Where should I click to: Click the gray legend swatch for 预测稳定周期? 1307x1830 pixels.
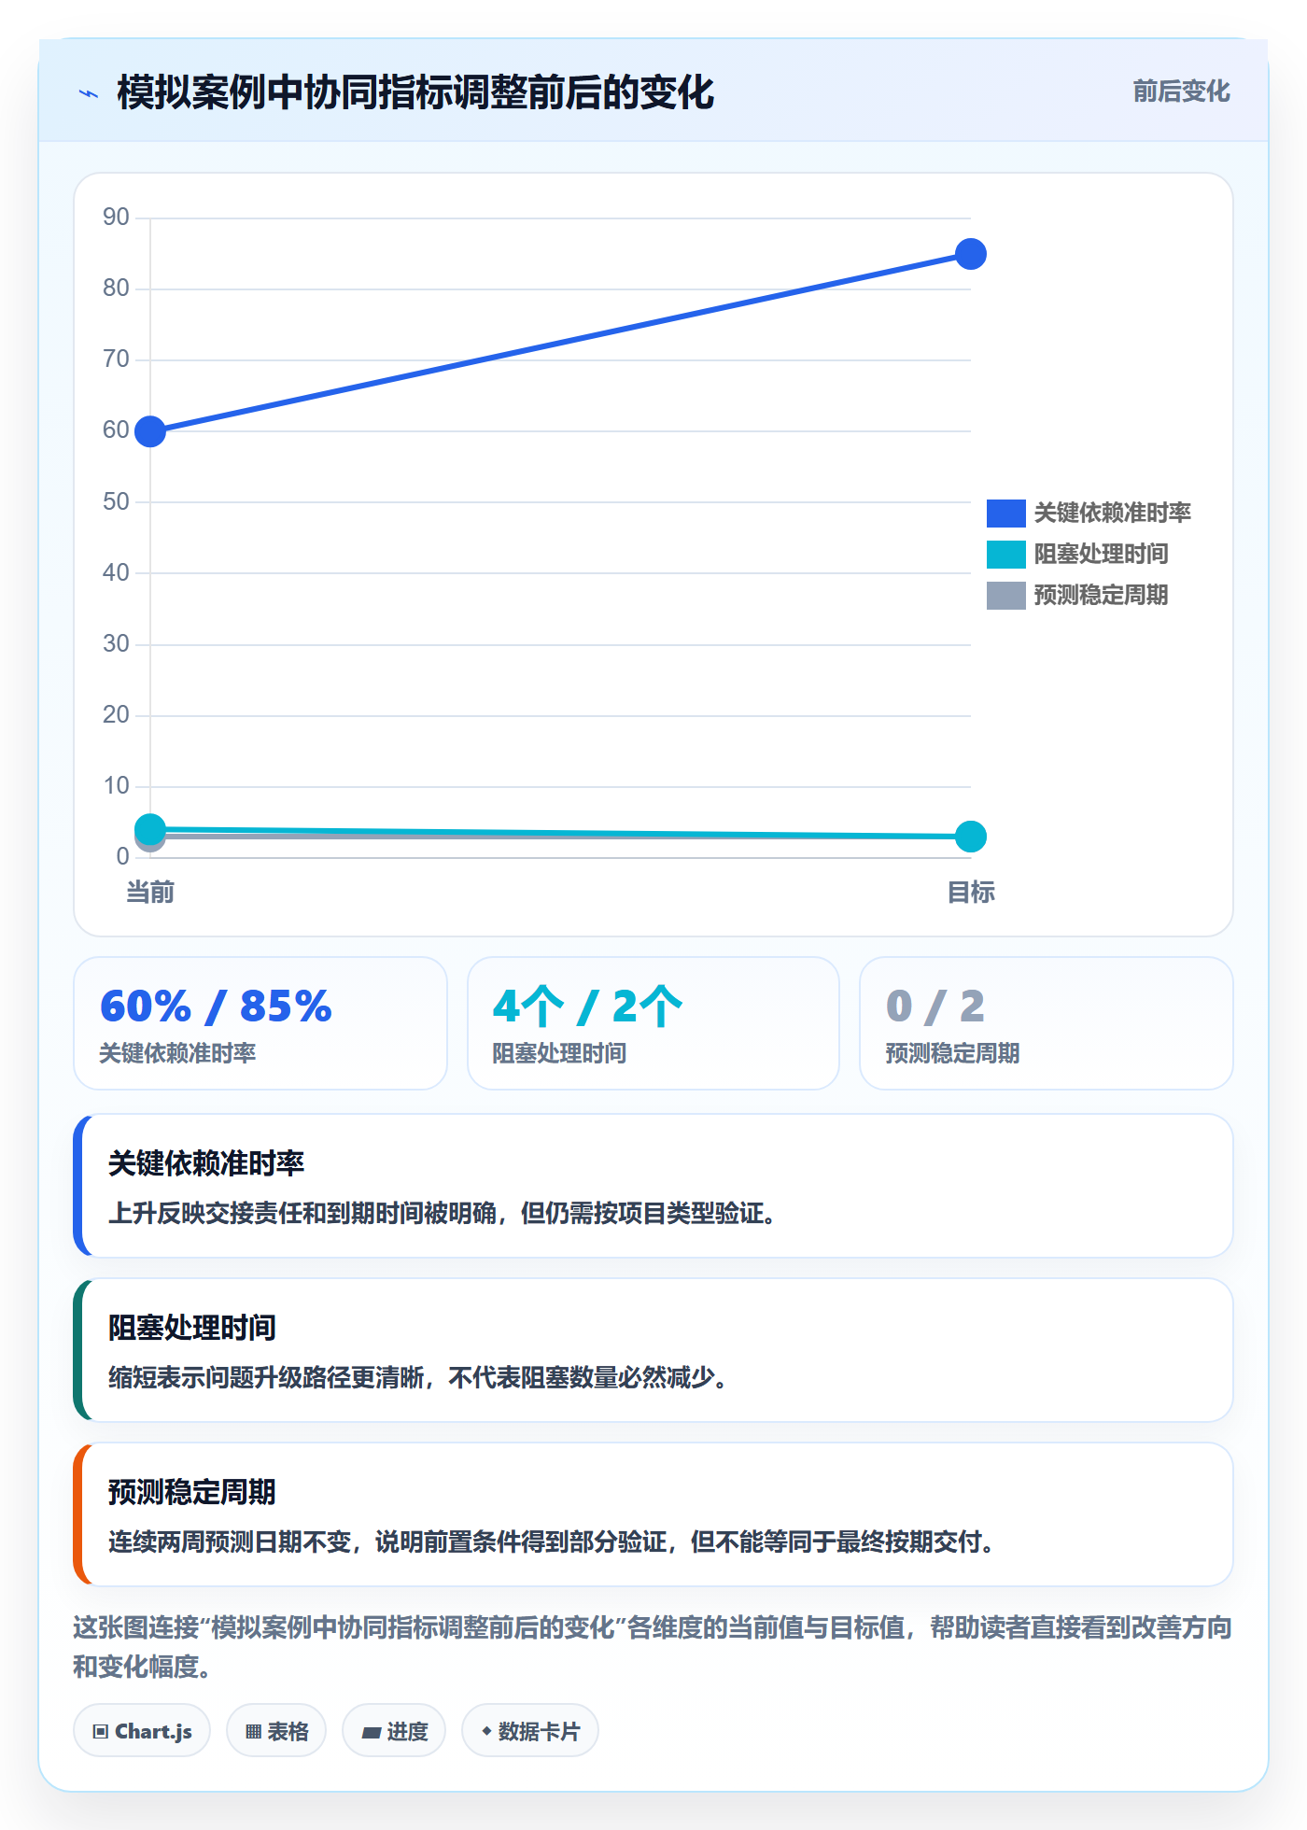click(x=1006, y=596)
